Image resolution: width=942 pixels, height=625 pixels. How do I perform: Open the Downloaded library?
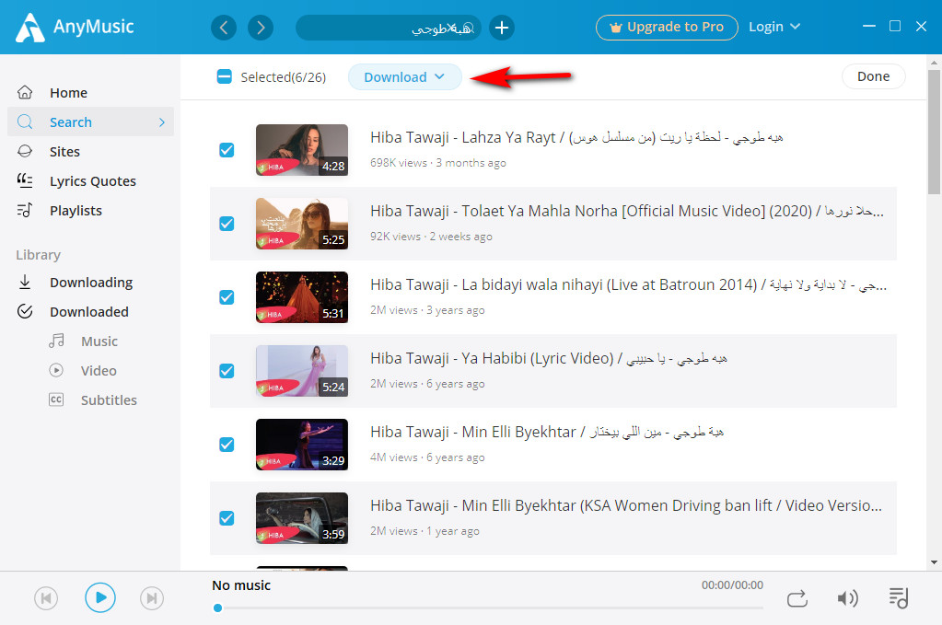pyautogui.click(x=89, y=312)
